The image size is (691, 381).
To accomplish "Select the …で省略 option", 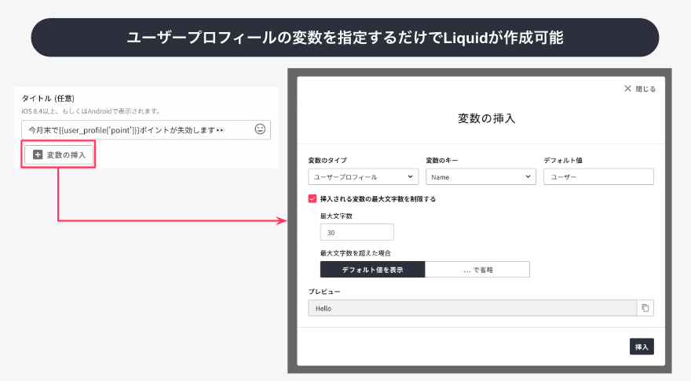I will pos(477,270).
